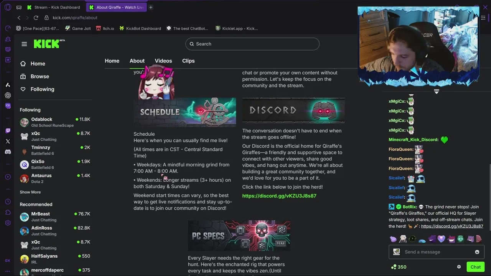
Task: Open The best ChatBot bookmark
Action: click(x=187, y=28)
